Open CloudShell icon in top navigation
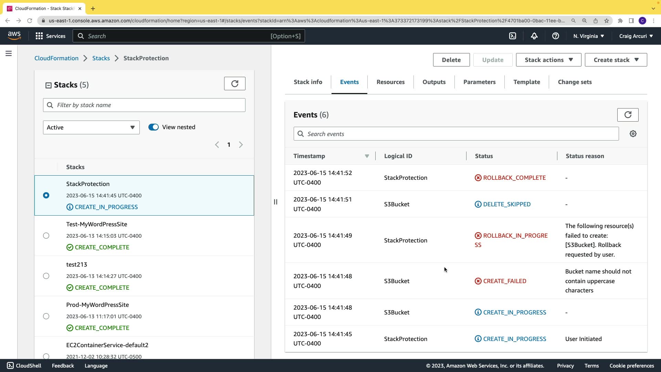 pyautogui.click(x=513, y=36)
